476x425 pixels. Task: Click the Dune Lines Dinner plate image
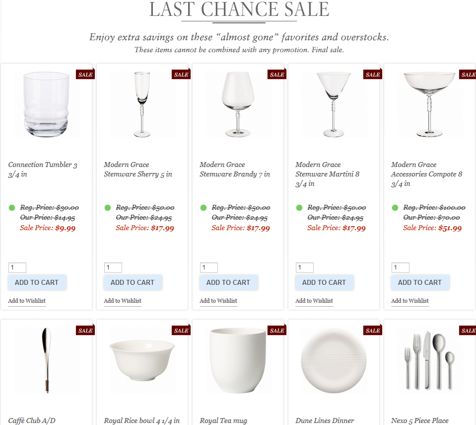pyautogui.click(x=334, y=360)
